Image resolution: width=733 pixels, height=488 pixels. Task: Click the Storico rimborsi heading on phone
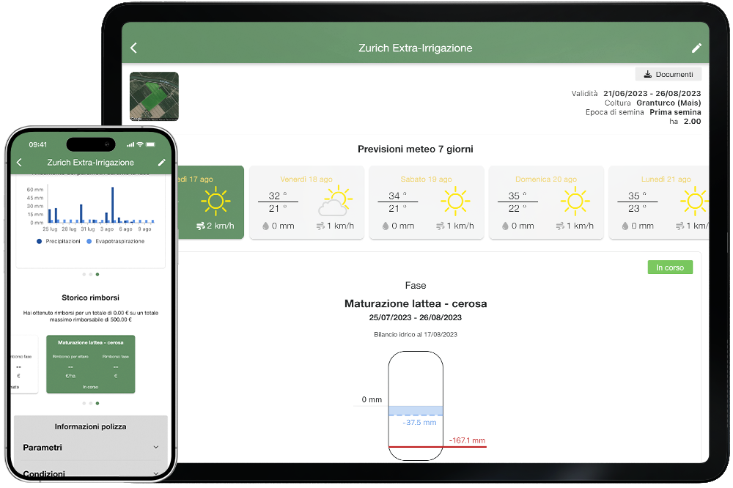(91, 297)
